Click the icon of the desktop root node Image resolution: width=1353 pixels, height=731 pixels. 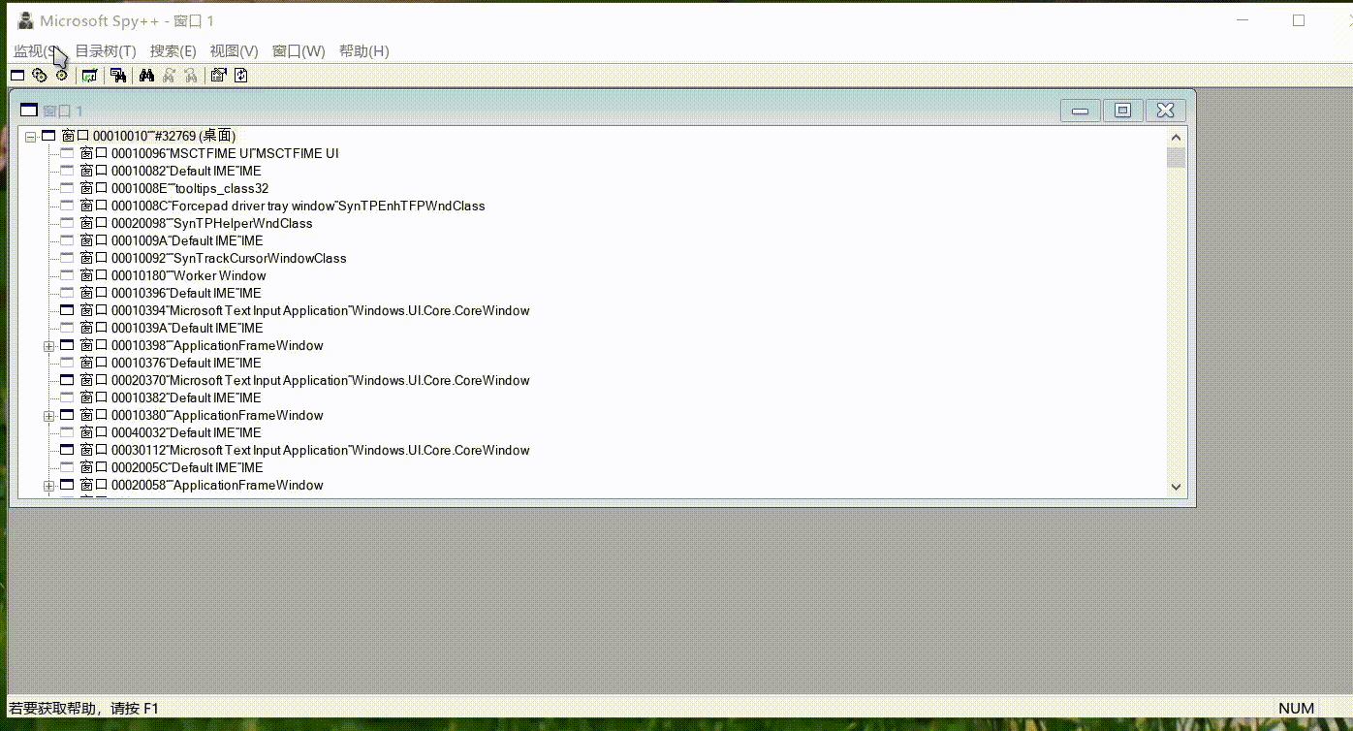coord(48,136)
